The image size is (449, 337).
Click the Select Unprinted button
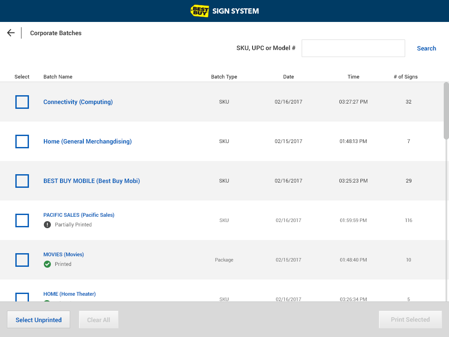point(39,320)
